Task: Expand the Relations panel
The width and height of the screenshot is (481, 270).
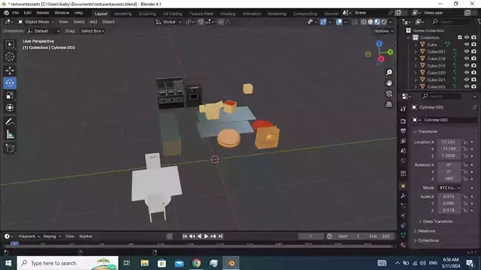Action: (x=426, y=231)
